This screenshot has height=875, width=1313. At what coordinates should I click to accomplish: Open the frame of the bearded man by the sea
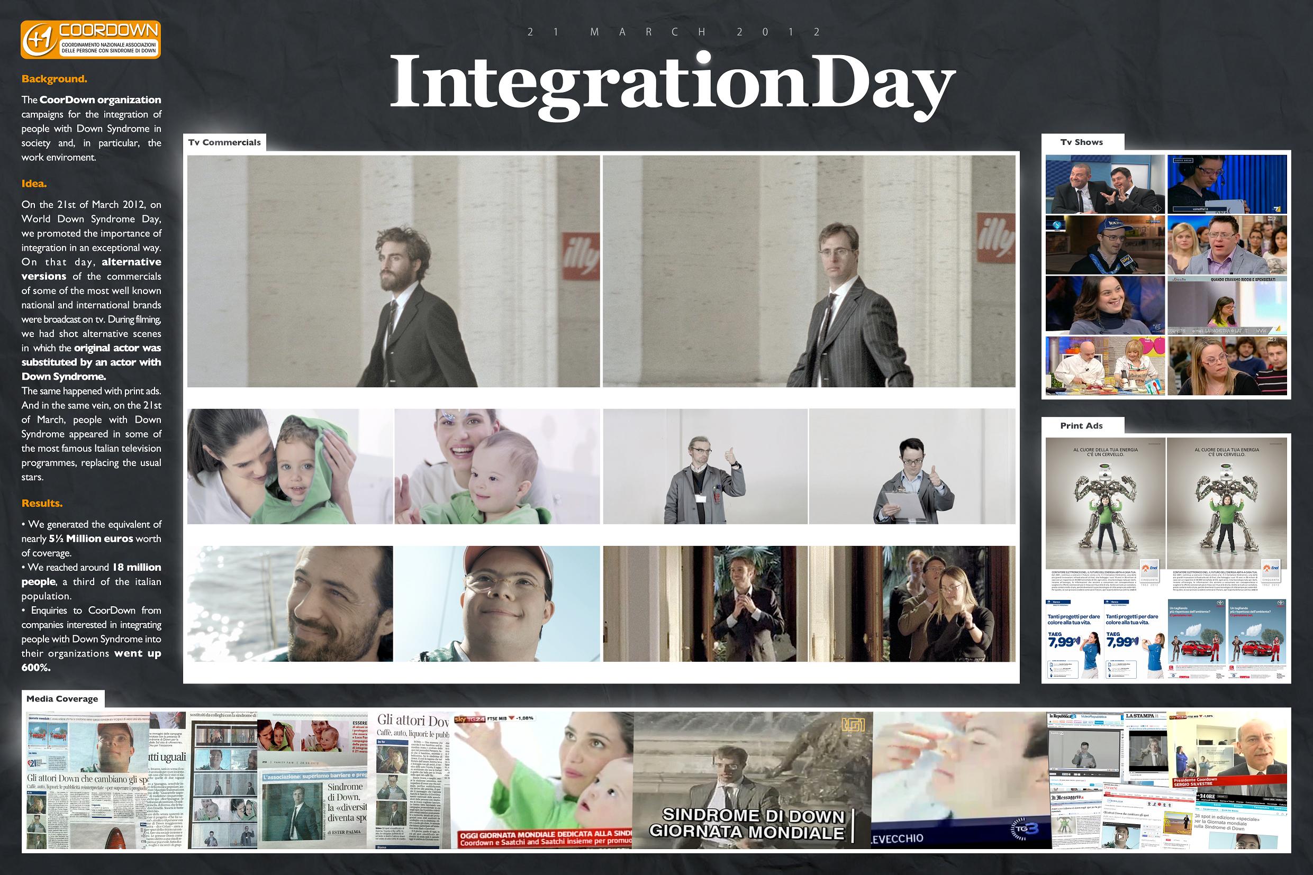point(291,604)
